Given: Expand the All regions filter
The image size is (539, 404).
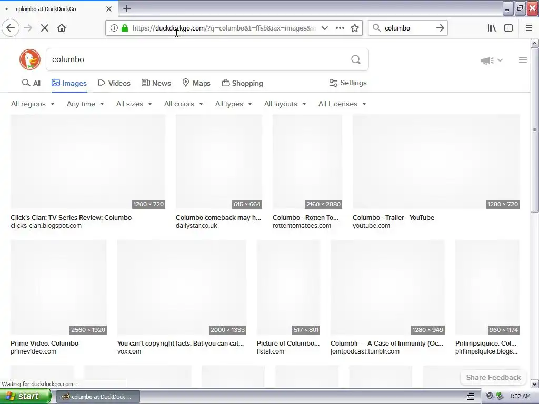Looking at the screenshot, I should pyautogui.click(x=33, y=104).
